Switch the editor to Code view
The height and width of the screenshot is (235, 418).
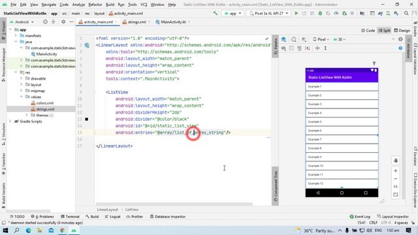pos(368,31)
